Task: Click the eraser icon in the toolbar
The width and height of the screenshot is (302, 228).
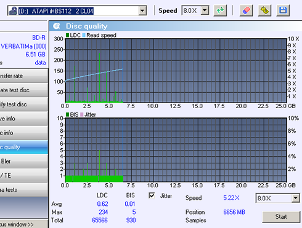Action: click(246, 10)
